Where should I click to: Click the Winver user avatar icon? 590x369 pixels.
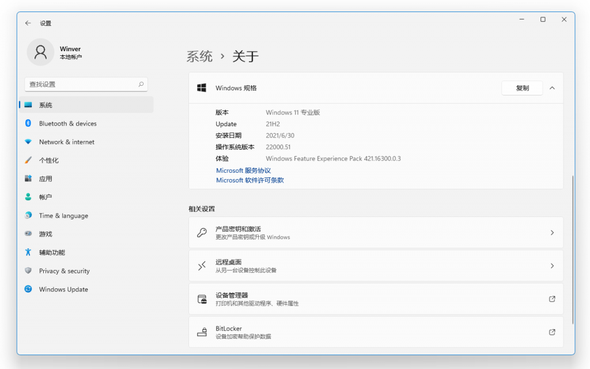[41, 52]
